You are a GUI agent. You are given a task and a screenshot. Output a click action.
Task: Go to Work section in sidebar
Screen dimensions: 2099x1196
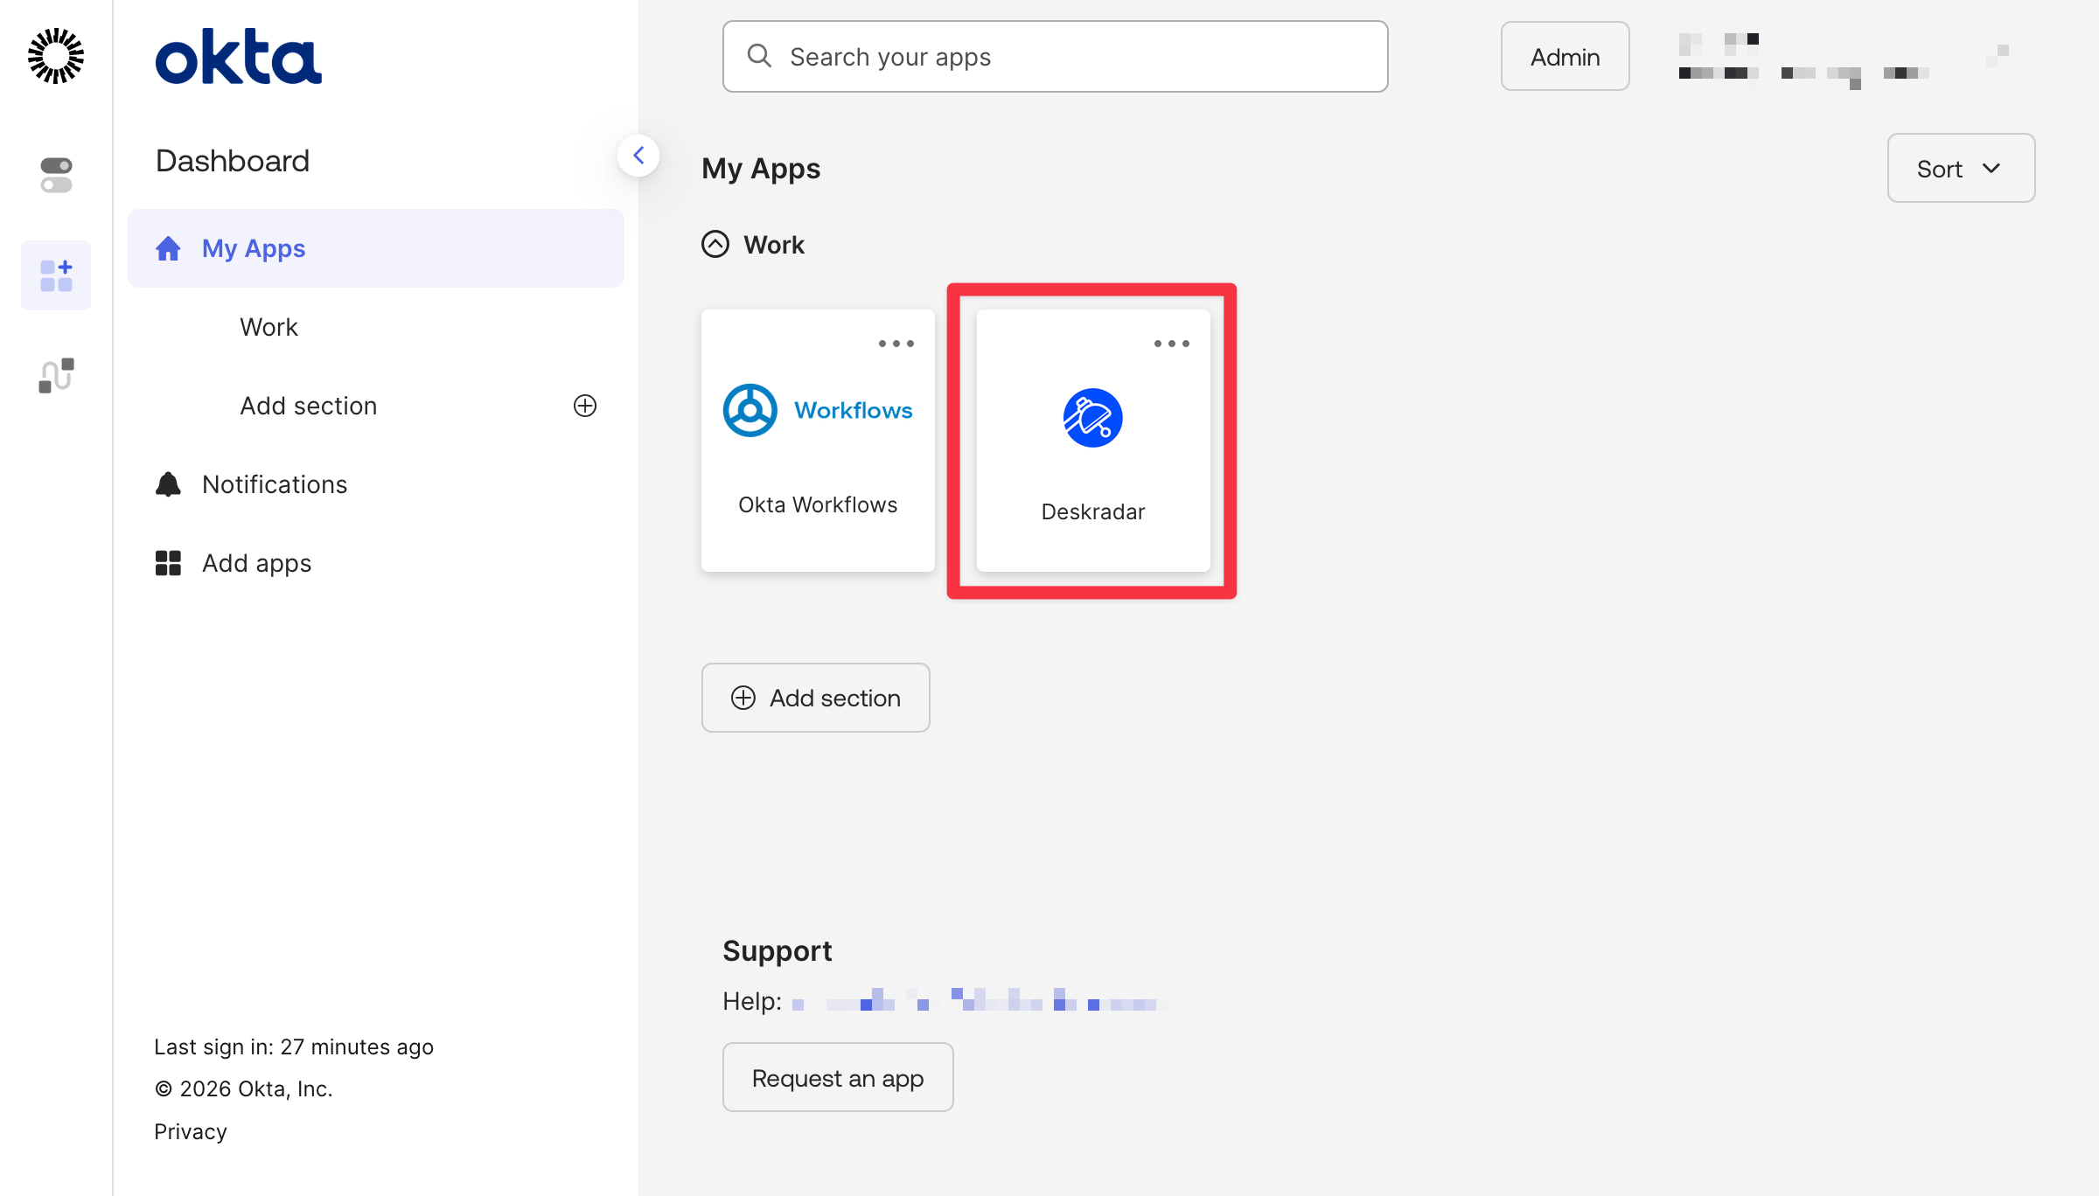click(268, 327)
